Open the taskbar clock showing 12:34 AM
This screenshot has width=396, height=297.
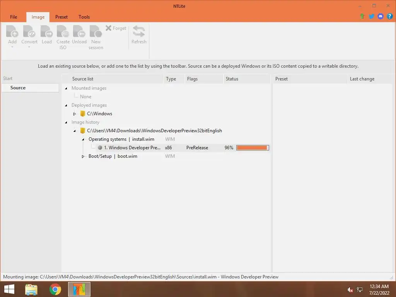pyautogui.click(x=379, y=289)
